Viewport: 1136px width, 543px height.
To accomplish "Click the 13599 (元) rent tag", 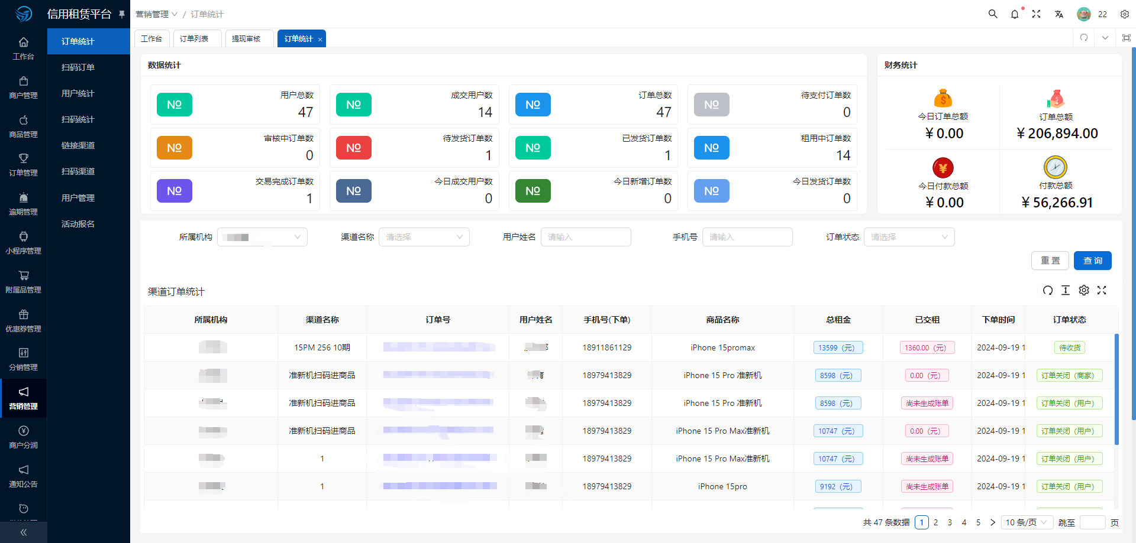I will tap(838, 347).
